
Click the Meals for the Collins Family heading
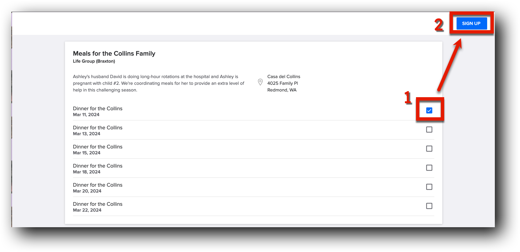pos(114,54)
